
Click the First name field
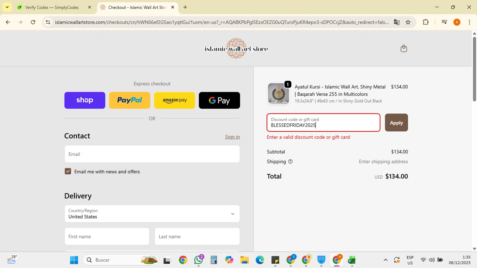(x=107, y=237)
